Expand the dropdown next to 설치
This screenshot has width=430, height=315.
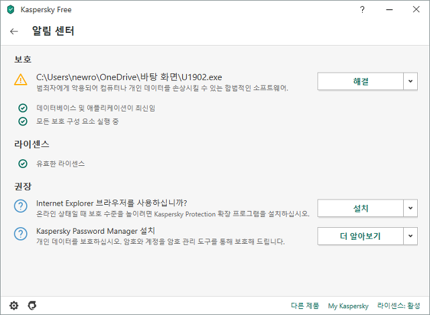[x=411, y=208]
